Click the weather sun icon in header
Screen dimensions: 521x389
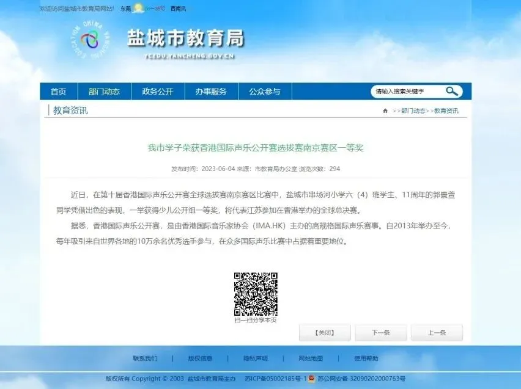138,8
